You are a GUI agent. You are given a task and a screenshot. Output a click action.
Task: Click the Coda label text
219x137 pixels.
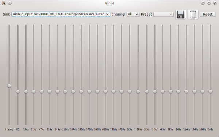211,129
